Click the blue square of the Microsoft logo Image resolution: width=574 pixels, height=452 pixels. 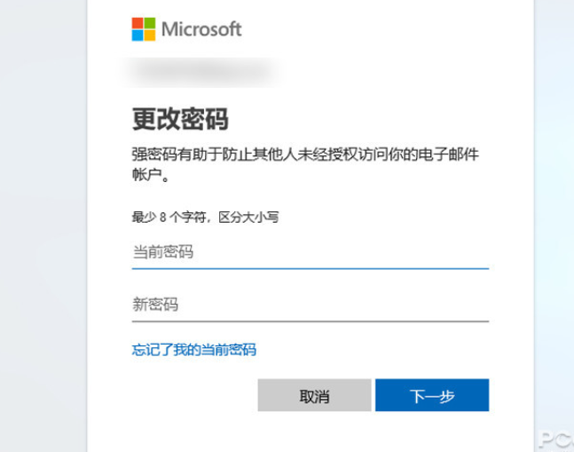coord(138,35)
